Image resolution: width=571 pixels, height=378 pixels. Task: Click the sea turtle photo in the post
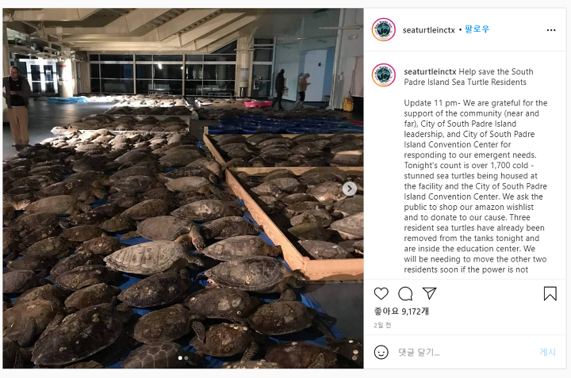[x=183, y=189]
